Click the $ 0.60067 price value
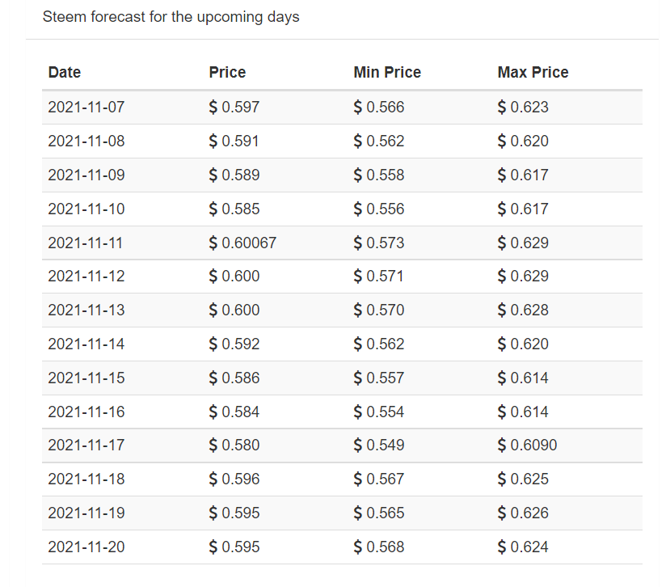The image size is (666, 587). point(242,243)
